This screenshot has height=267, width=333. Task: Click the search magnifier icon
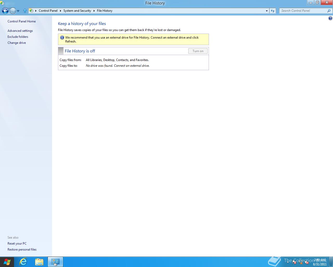pyautogui.click(x=329, y=11)
